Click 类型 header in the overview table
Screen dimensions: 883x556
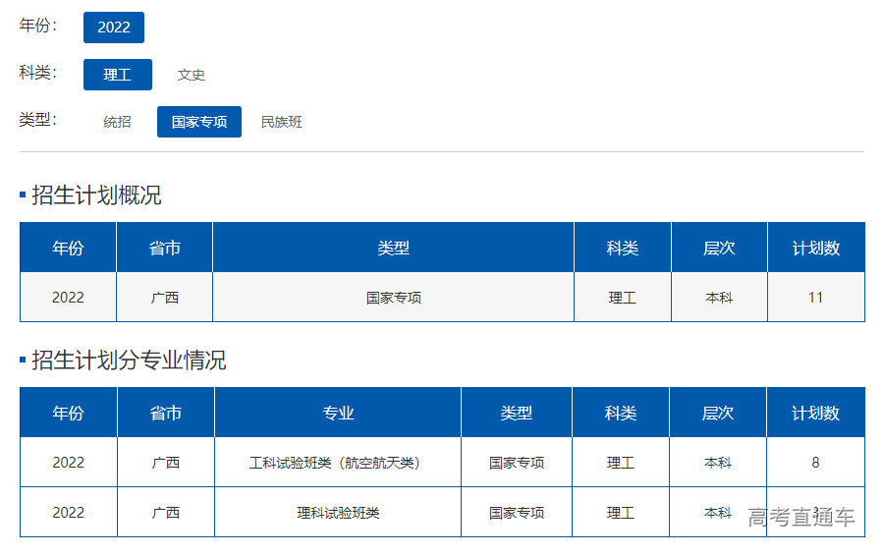point(393,249)
